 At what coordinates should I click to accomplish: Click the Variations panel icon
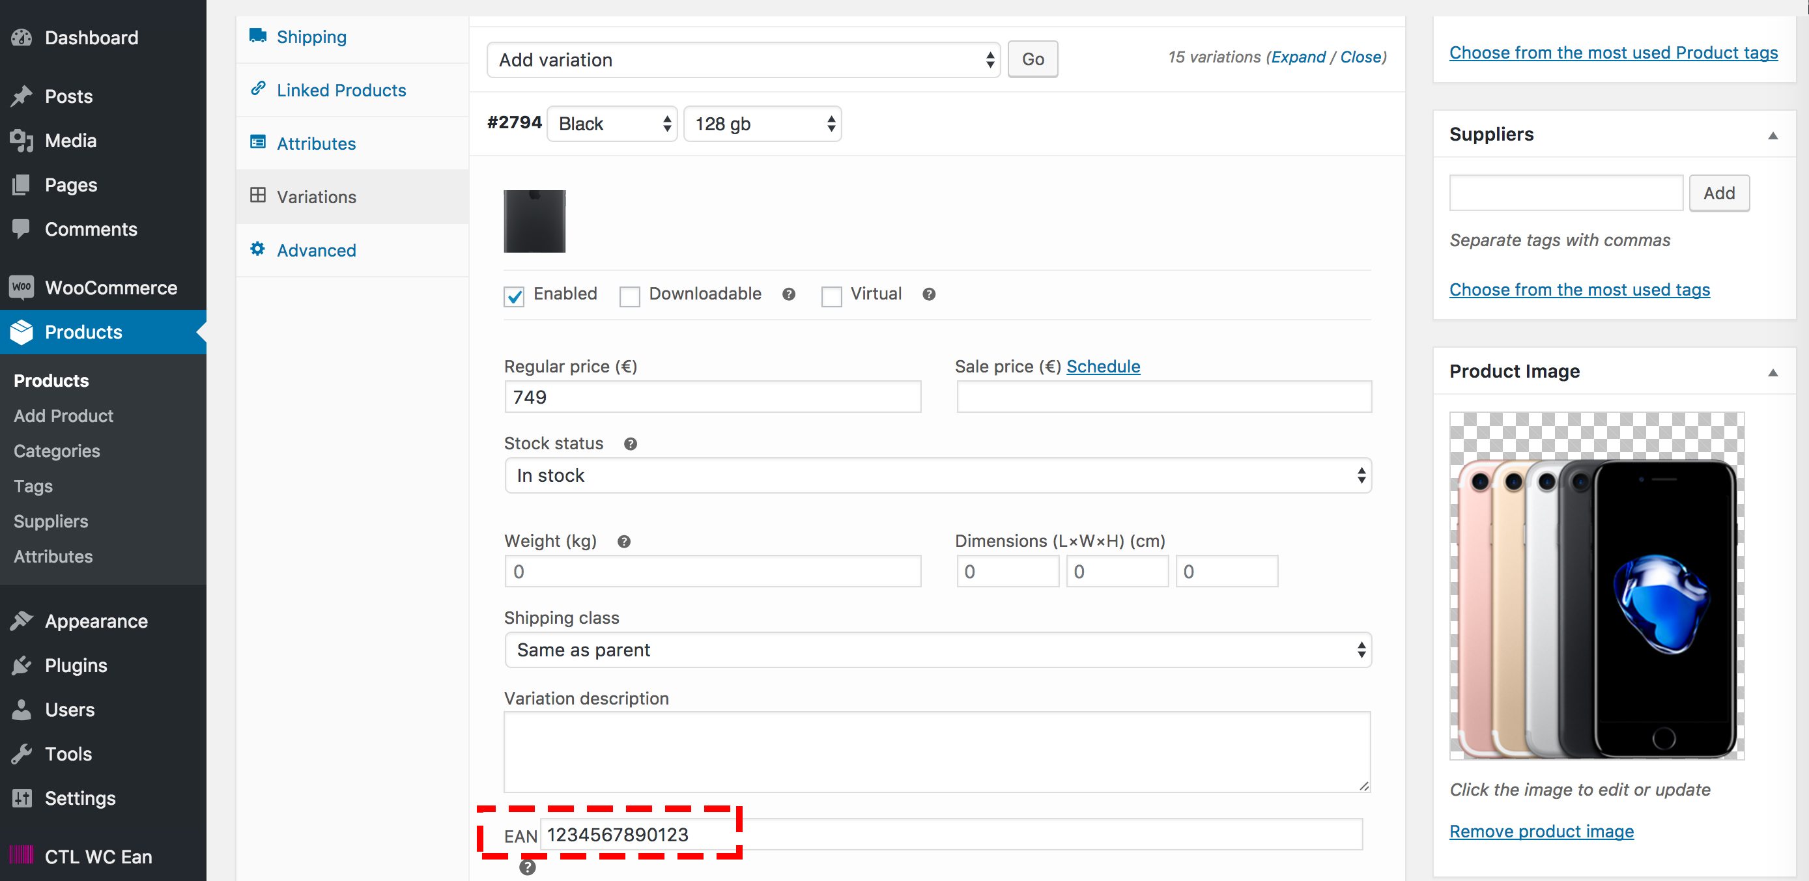pos(255,196)
